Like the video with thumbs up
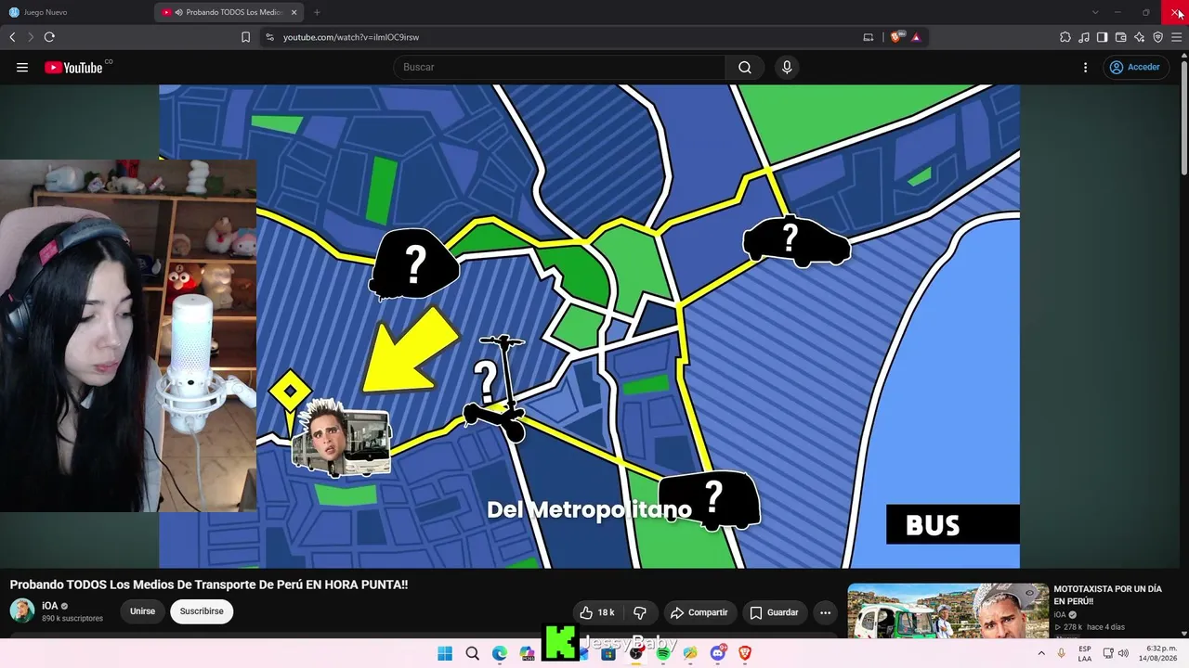Viewport: 1189px width, 668px height. [597, 612]
